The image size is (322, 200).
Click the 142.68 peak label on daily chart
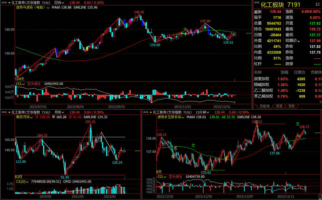pyautogui.click(x=205, y=21)
